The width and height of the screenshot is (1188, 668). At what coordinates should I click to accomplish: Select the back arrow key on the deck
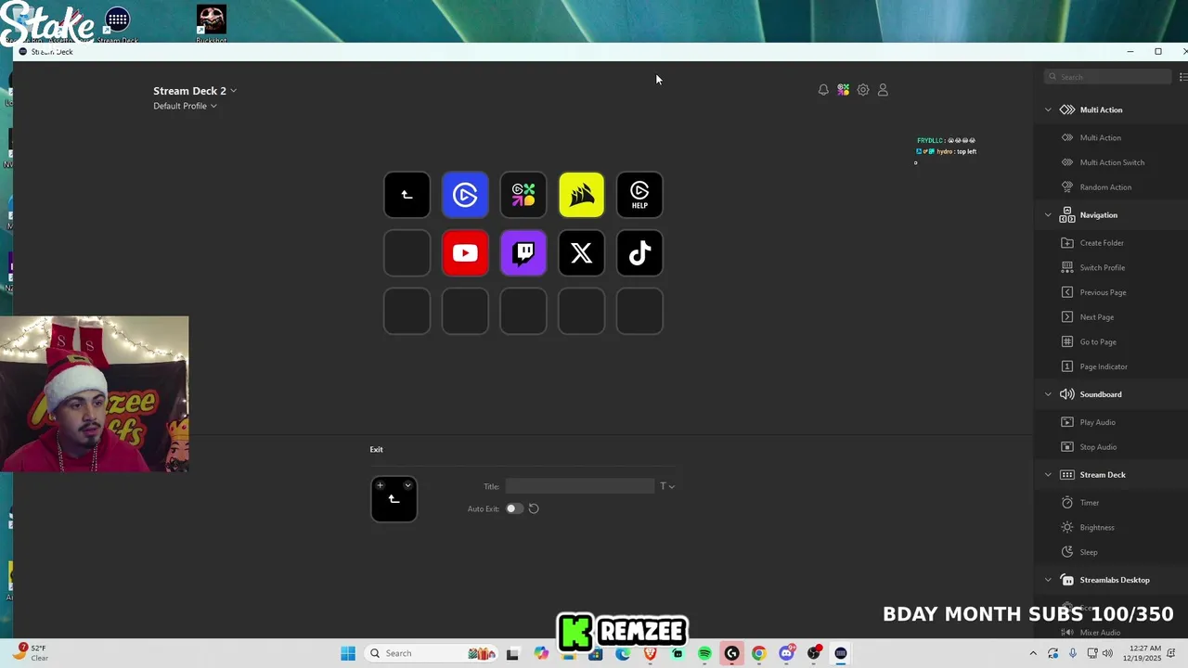tap(407, 195)
